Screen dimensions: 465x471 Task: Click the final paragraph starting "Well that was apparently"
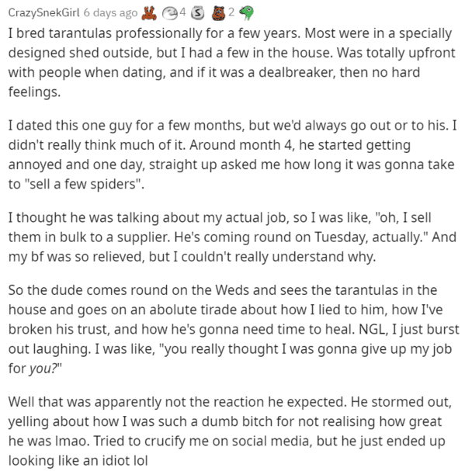pos(230,431)
